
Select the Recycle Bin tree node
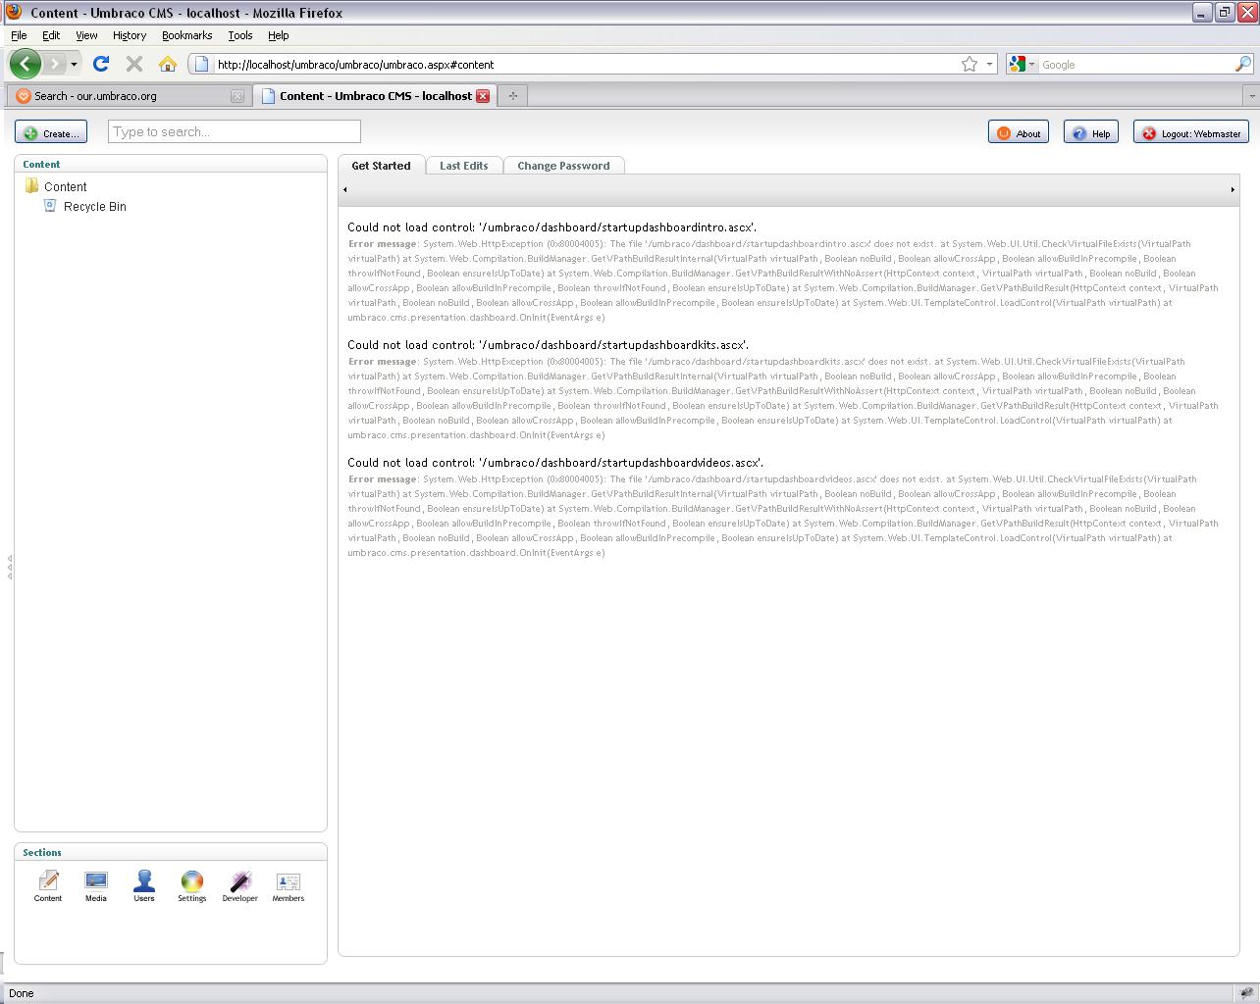(x=85, y=206)
